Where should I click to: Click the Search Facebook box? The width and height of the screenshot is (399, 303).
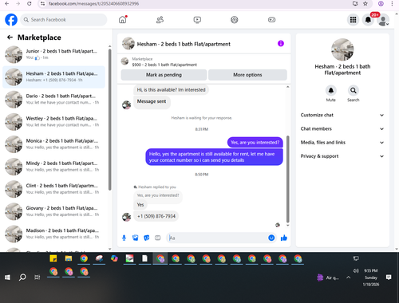[x=64, y=20]
